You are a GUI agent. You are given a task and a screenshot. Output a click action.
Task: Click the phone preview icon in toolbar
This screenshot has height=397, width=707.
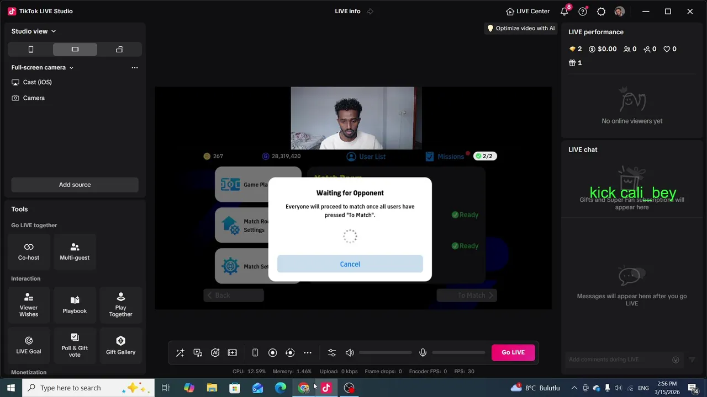tap(255, 353)
